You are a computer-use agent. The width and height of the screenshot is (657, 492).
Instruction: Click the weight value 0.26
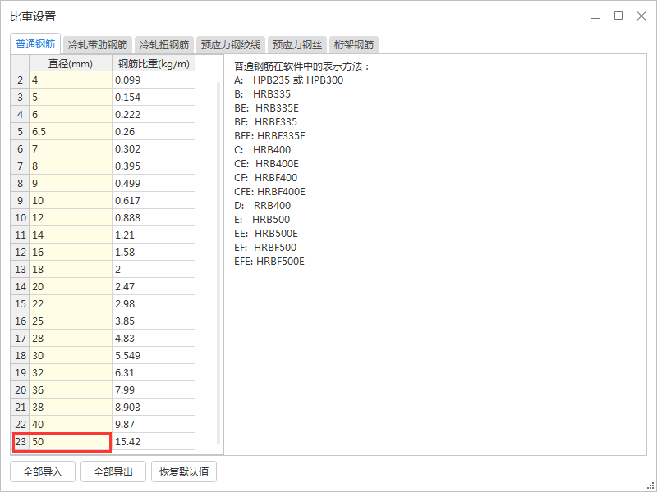pos(154,132)
